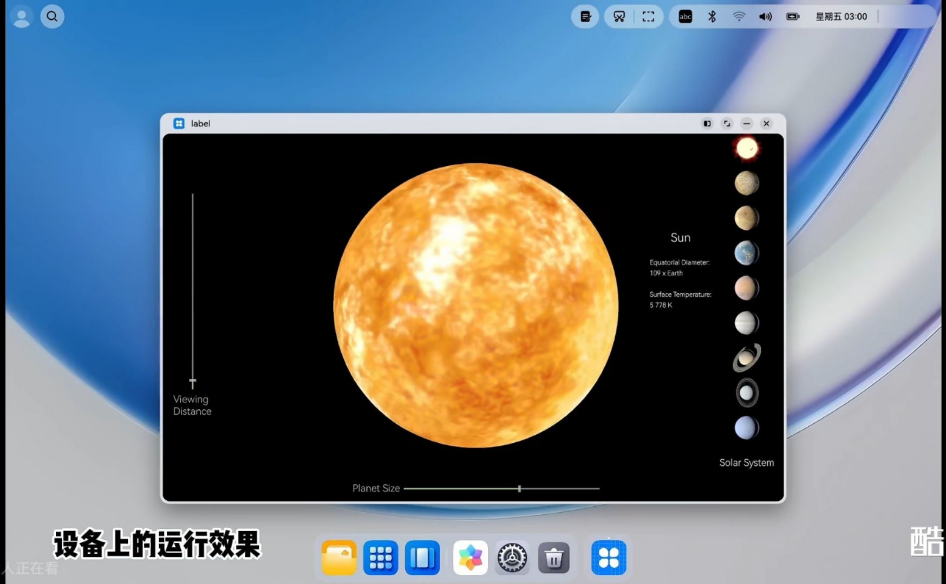Click the Planet Size slider handle
This screenshot has height=584, width=946.
pos(519,488)
